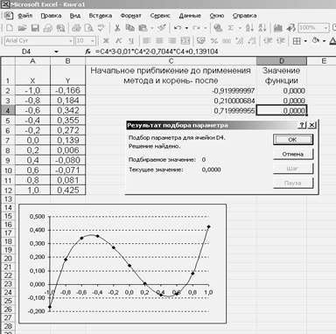Click the Open file folder icon

click(x=22, y=28)
